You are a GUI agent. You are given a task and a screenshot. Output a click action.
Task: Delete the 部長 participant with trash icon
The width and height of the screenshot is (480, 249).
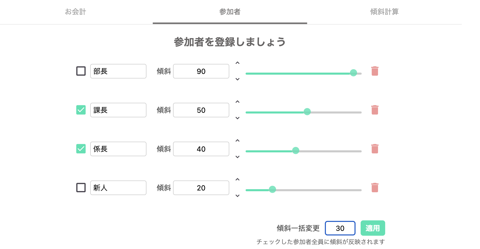click(375, 71)
